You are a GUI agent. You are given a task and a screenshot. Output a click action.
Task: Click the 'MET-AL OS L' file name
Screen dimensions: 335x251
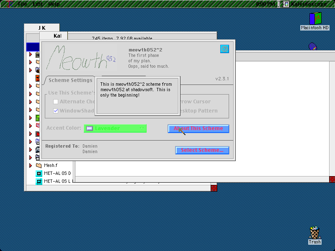[57, 182]
